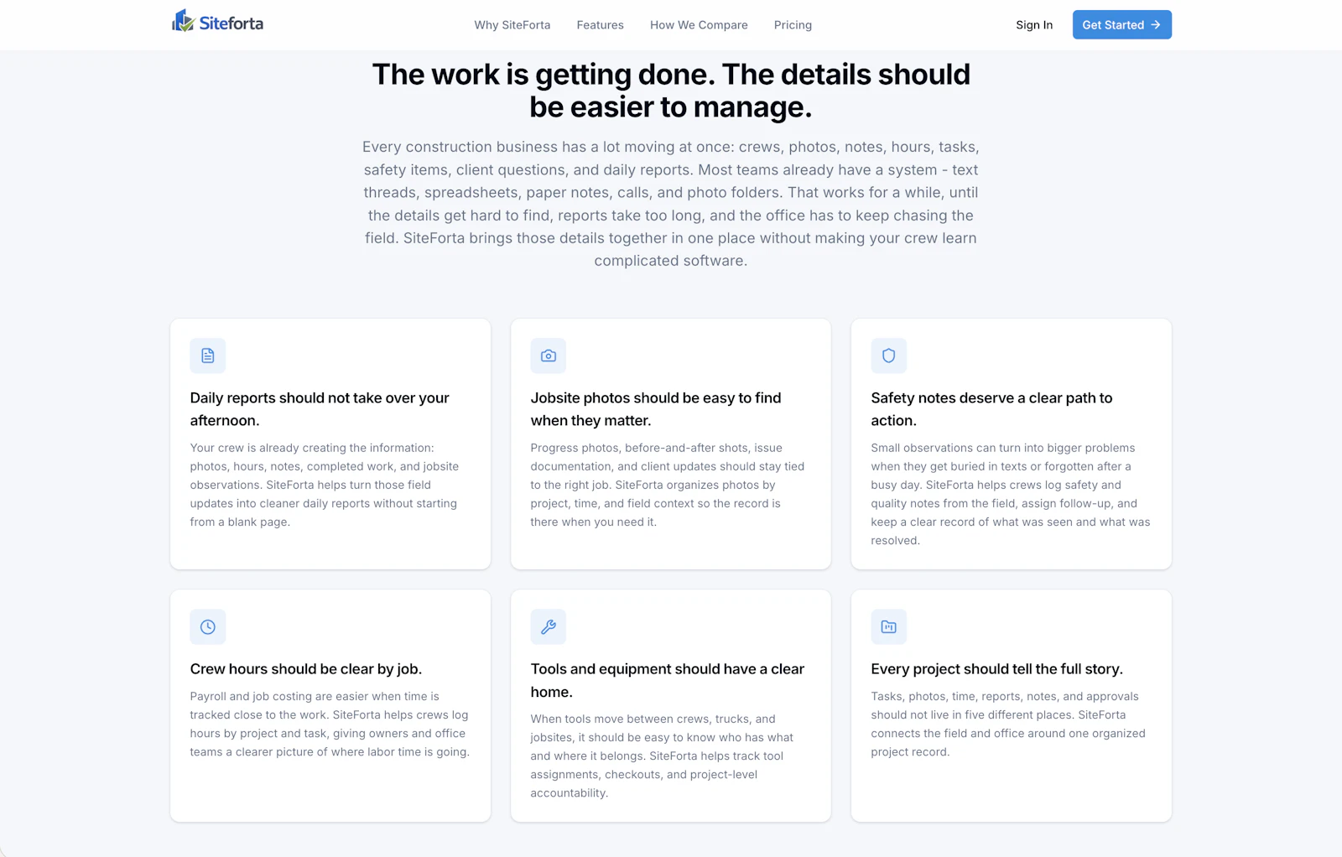Viewport: 1342px width, 857px height.
Task: Open the Features nav item
Action: tap(601, 25)
